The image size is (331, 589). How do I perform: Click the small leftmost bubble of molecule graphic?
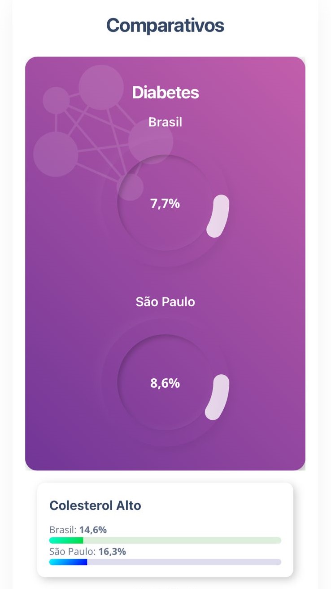pyautogui.click(x=56, y=100)
